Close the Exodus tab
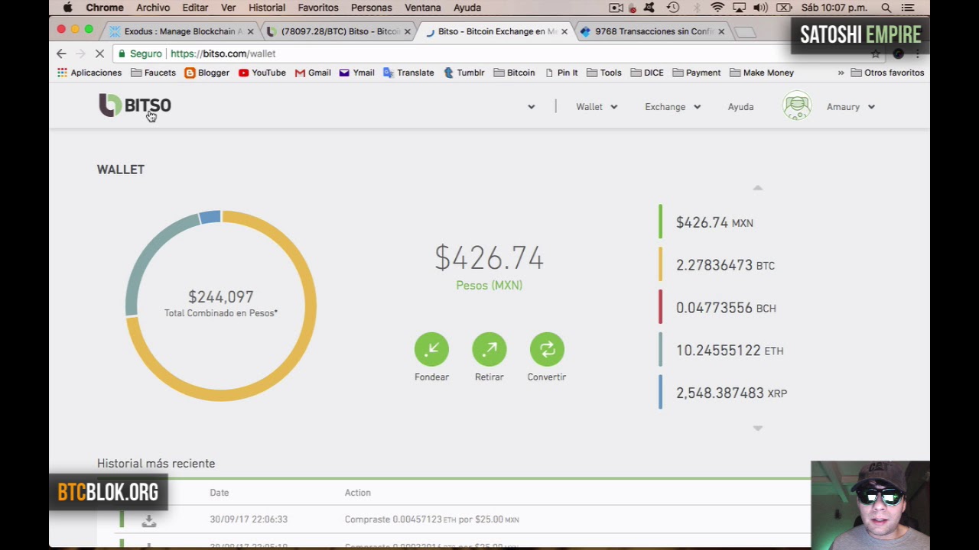The image size is (979, 550). pyautogui.click(x=250, y=31)
